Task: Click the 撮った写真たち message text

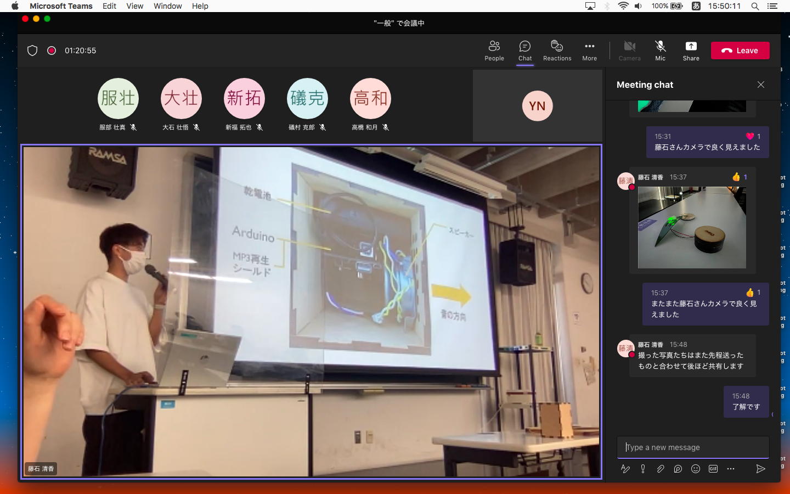Action: click(x=691, y=361)
